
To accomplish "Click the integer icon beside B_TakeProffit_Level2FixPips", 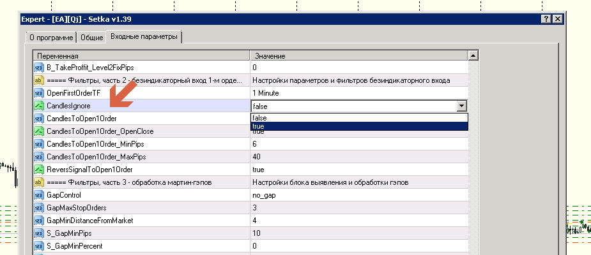I will 39,68.
